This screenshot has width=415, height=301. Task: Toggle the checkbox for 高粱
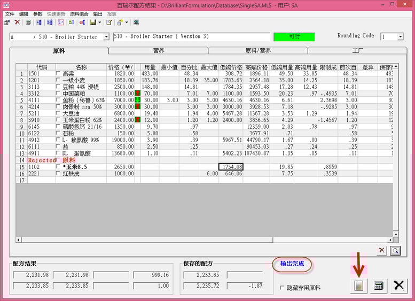(58, 73)
